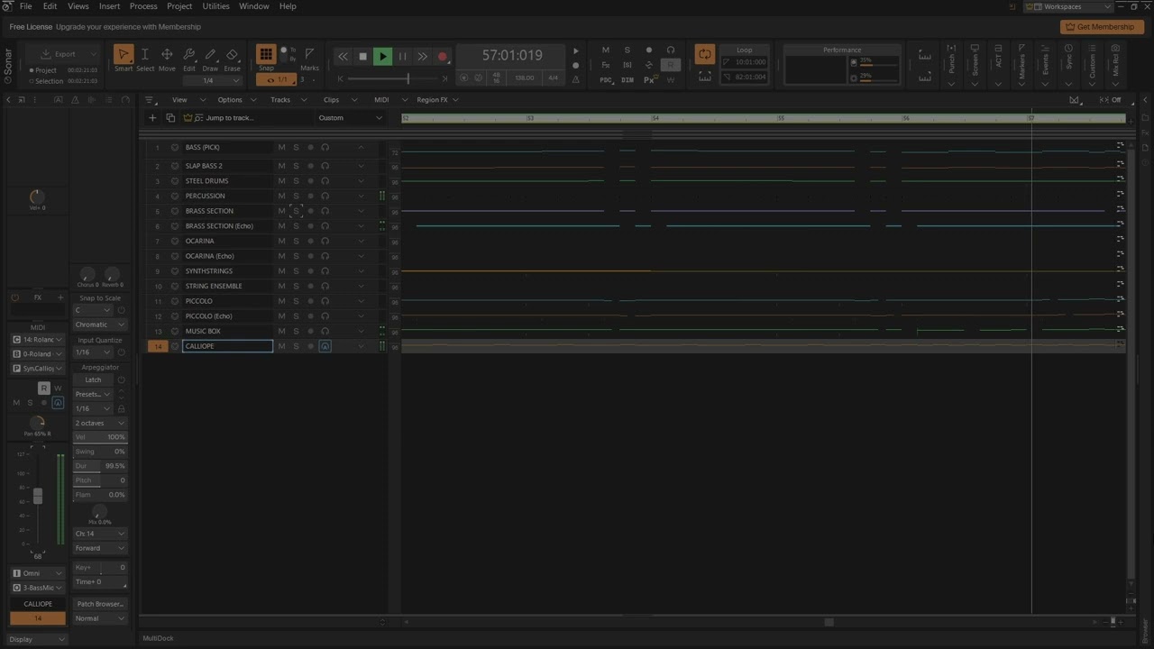The height and width of the screenshot is (649, 1154).
Task: Add a new track with plus icon
Action: pyautogui.click(x=152, y=118)
